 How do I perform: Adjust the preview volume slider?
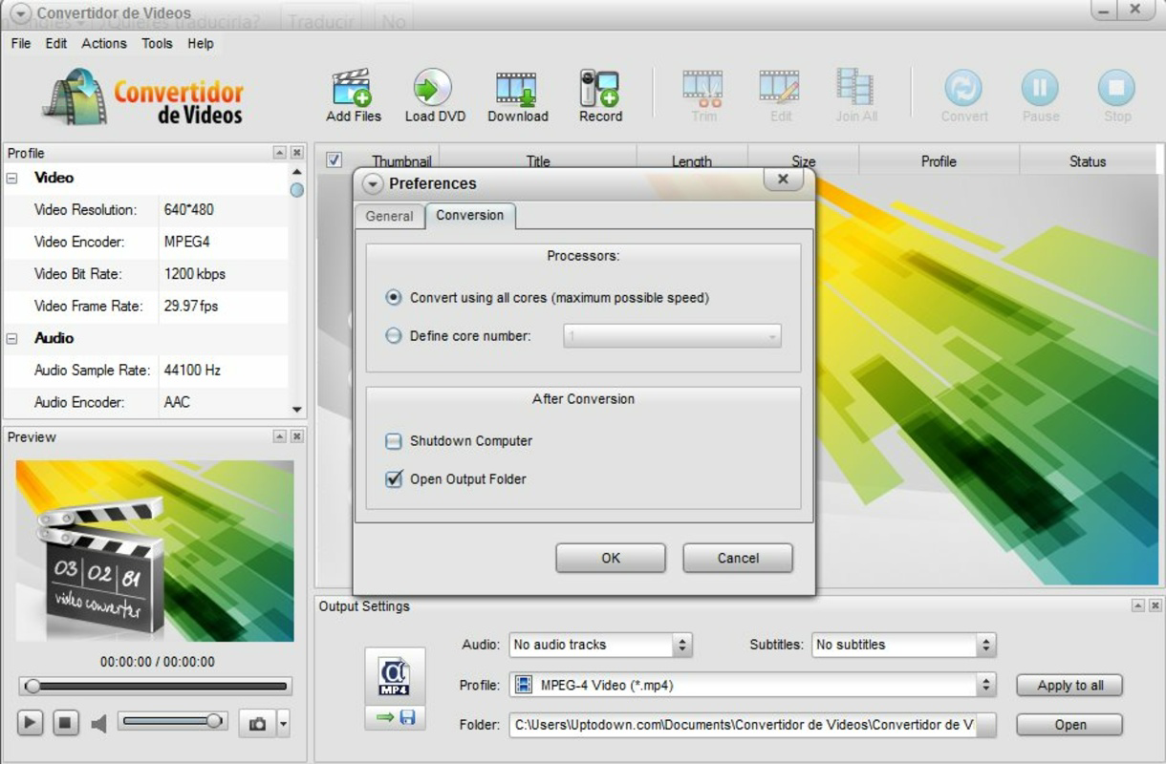click(x=172, y=721)
